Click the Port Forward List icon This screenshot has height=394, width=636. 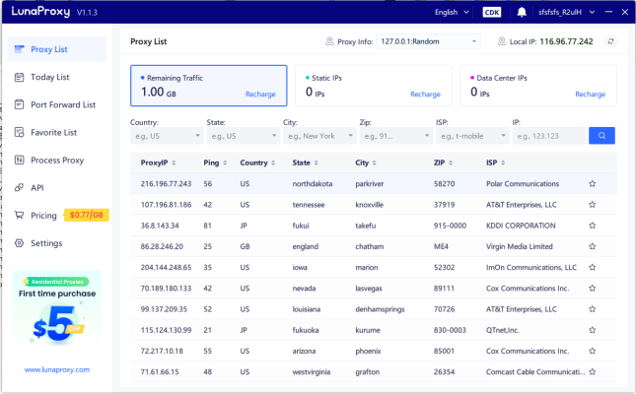pyautogui.click(x=19, y=104)
